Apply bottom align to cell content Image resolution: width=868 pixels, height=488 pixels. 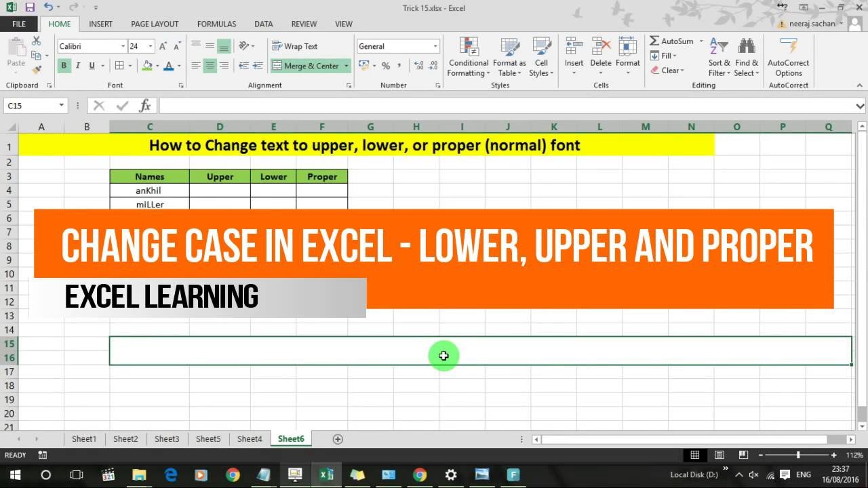pyautogui.click(x=224, y=46)
